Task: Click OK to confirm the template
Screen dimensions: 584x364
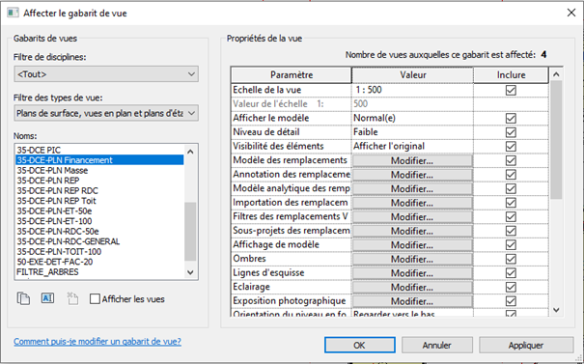Action: coord(359,345)
